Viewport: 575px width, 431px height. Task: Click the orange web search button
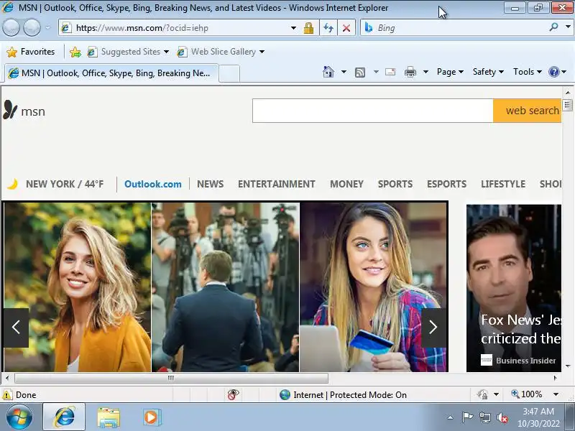click(527, 111)
